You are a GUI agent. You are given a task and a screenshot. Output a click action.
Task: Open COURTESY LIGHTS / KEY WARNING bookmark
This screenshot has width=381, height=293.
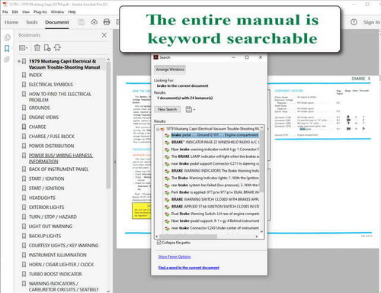pyautogui.click(x=63, y=246)
